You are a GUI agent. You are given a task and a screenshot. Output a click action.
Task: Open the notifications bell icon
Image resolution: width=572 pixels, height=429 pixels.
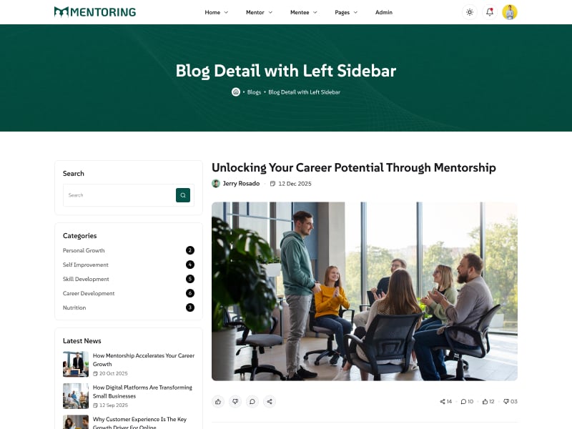[490, 12]
